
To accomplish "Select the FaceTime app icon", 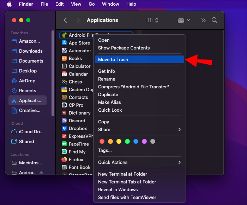I will pos(64,144).
